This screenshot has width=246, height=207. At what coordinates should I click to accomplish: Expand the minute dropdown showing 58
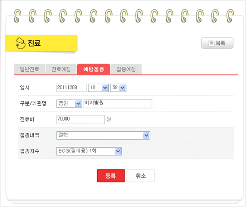(x=118, y=88)
